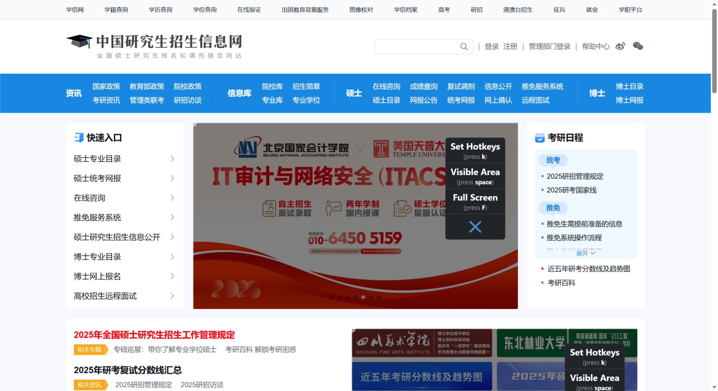Expand the 推免服务系统 quick-entry chevron
The height and width of the screenshot is (391, 718).
(172, 218)
